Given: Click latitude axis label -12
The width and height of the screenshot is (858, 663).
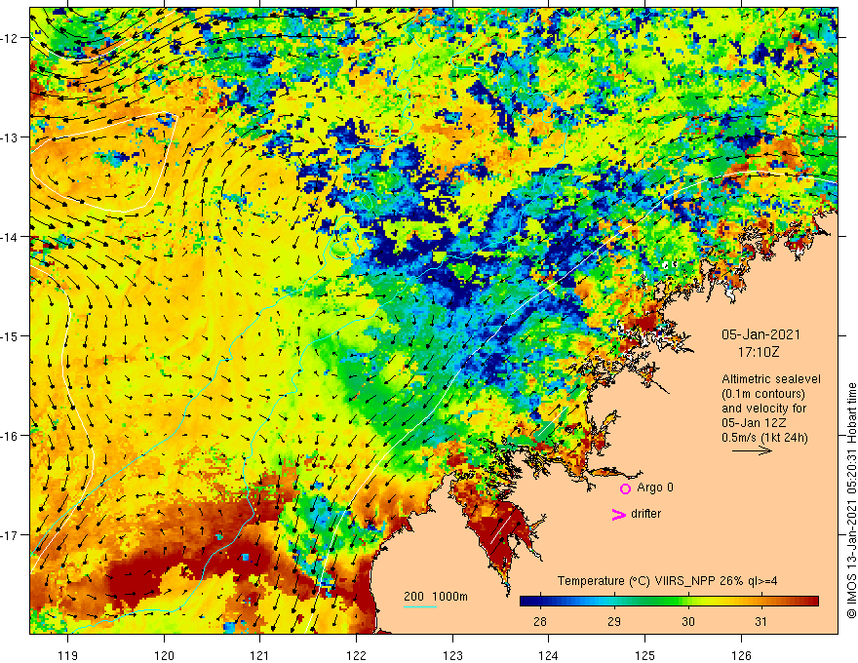Looking at the screenshot, I should point(11,38).
